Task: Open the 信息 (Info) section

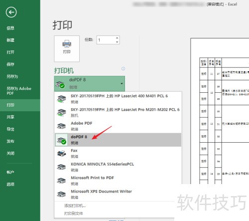Action: [10, 28]
